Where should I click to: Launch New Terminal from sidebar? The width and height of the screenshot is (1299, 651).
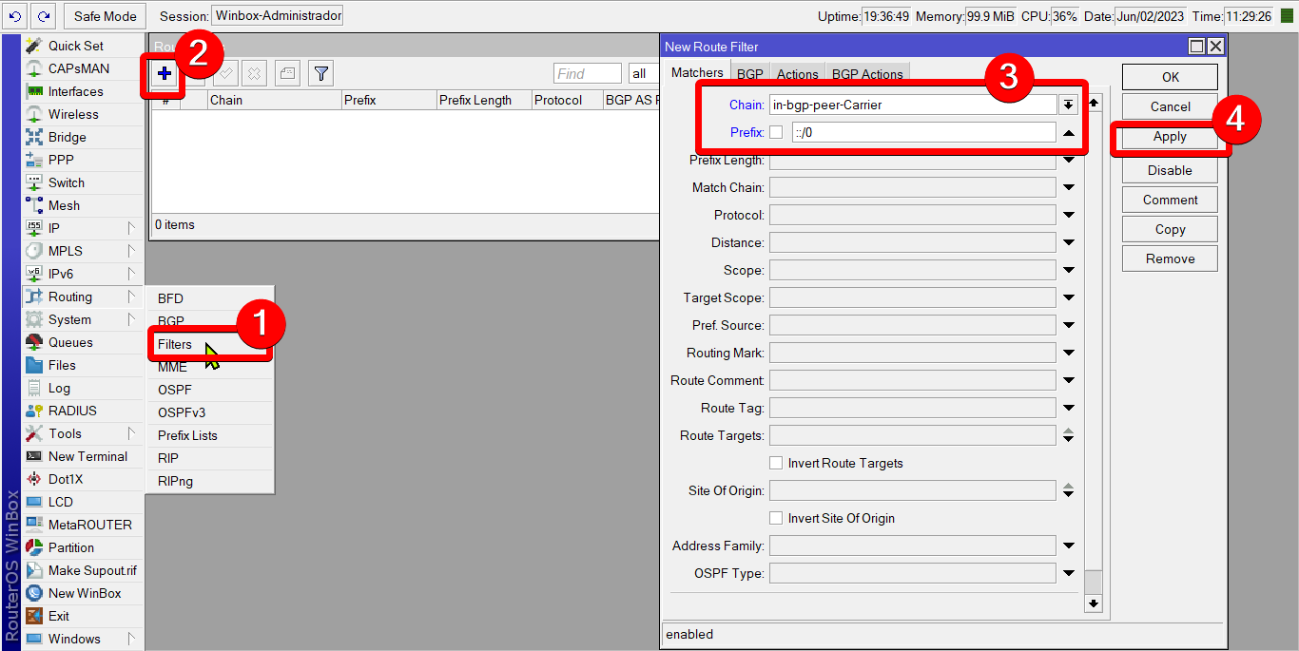point(83,456)
